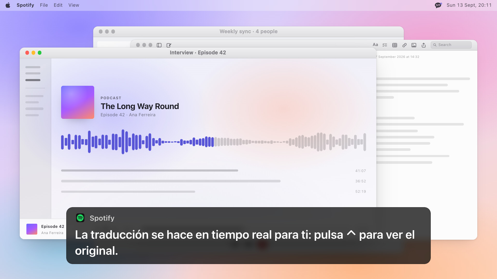This screenshot has height=279, width=497.
Task: Click Episode 42 · Ana Ferreira subtitle
Action: point(128,115)
